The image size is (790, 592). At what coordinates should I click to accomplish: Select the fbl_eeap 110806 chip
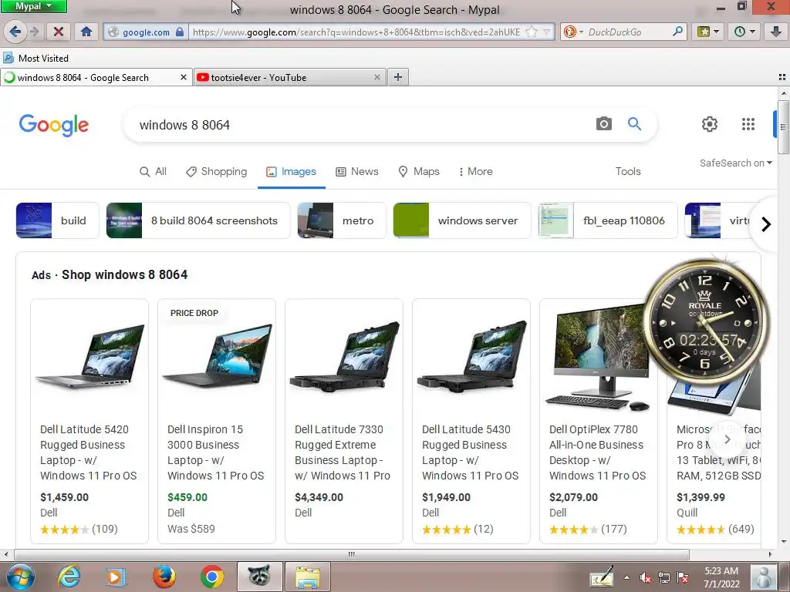(608, 220)
